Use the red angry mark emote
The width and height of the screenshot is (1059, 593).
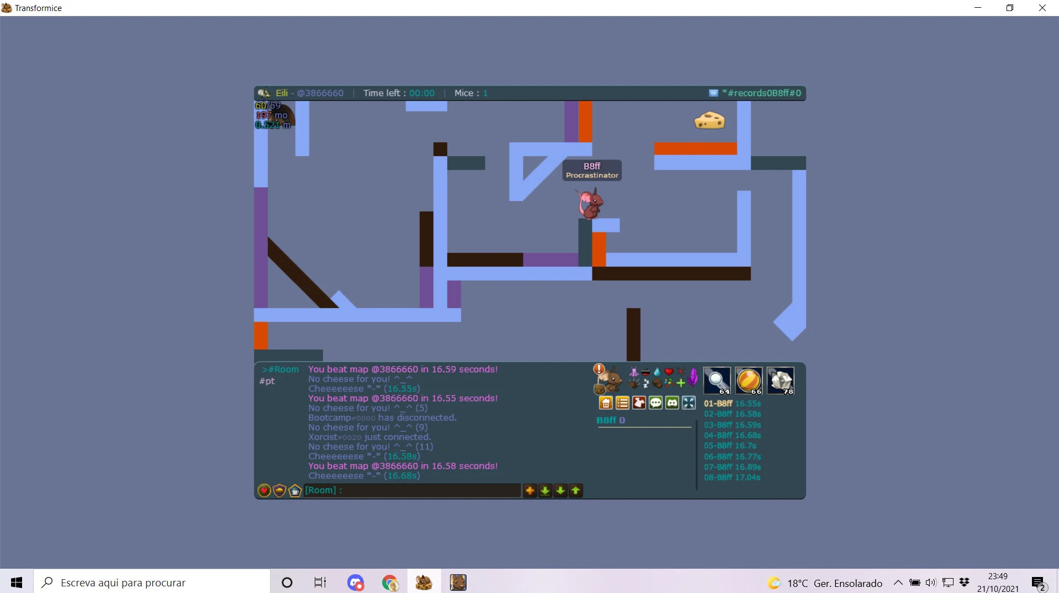[x=681, y=372]
